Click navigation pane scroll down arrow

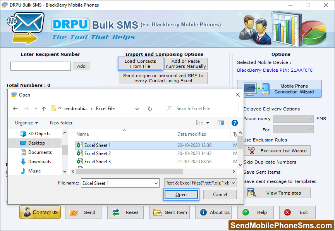tap(65, 172)
